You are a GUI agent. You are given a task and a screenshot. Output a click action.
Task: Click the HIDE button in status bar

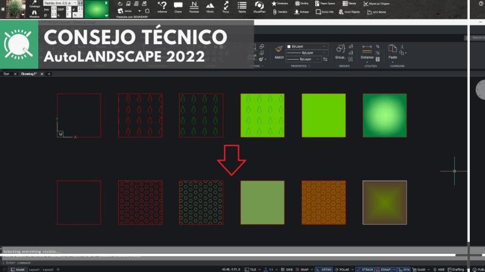[438, 270]
